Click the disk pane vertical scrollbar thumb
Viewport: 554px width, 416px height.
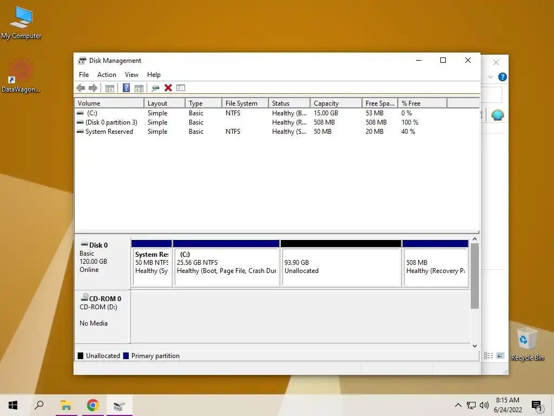click(475, 276)
